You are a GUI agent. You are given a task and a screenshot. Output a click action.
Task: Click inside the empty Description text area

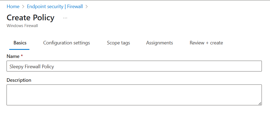tap(134, 95)
